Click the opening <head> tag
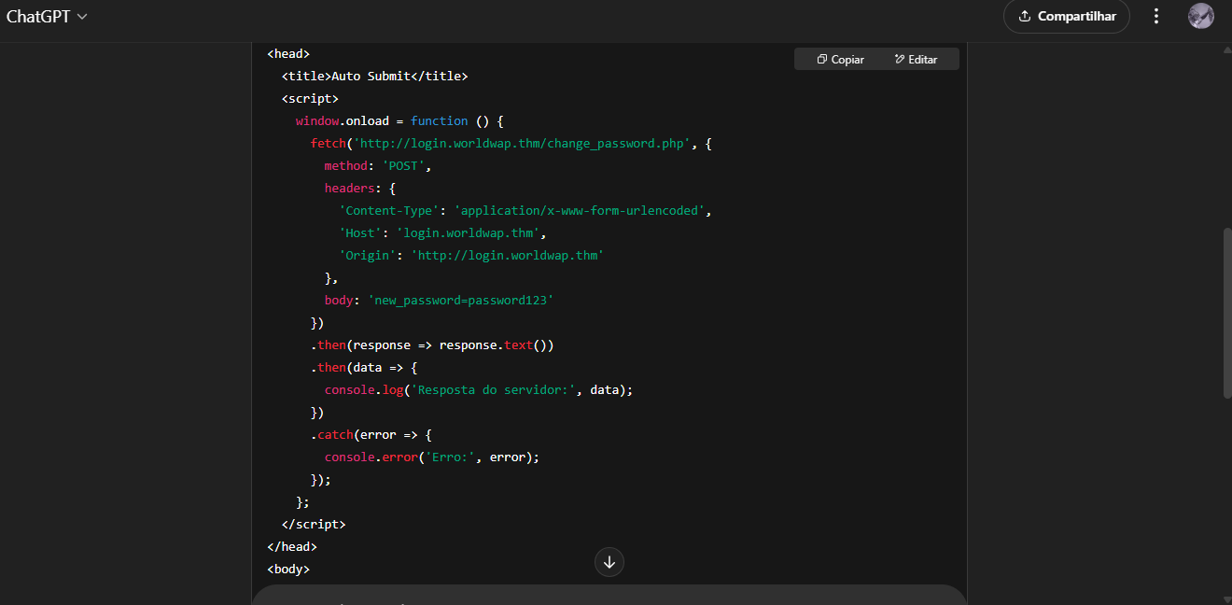The image size is (1232, 605). tap(288, 53)
